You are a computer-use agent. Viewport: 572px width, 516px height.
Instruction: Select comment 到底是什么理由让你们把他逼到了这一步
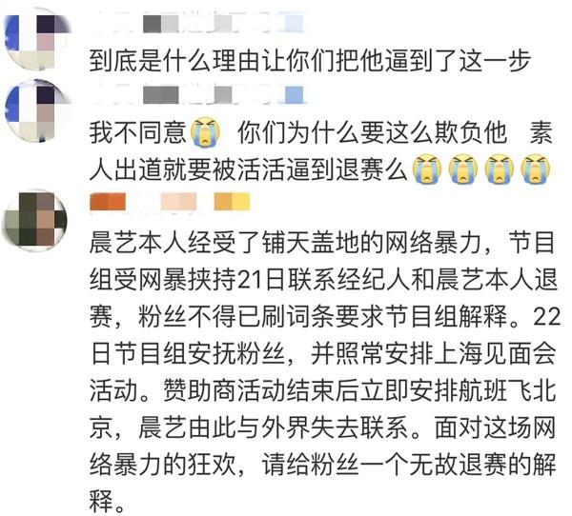(310, 60)
